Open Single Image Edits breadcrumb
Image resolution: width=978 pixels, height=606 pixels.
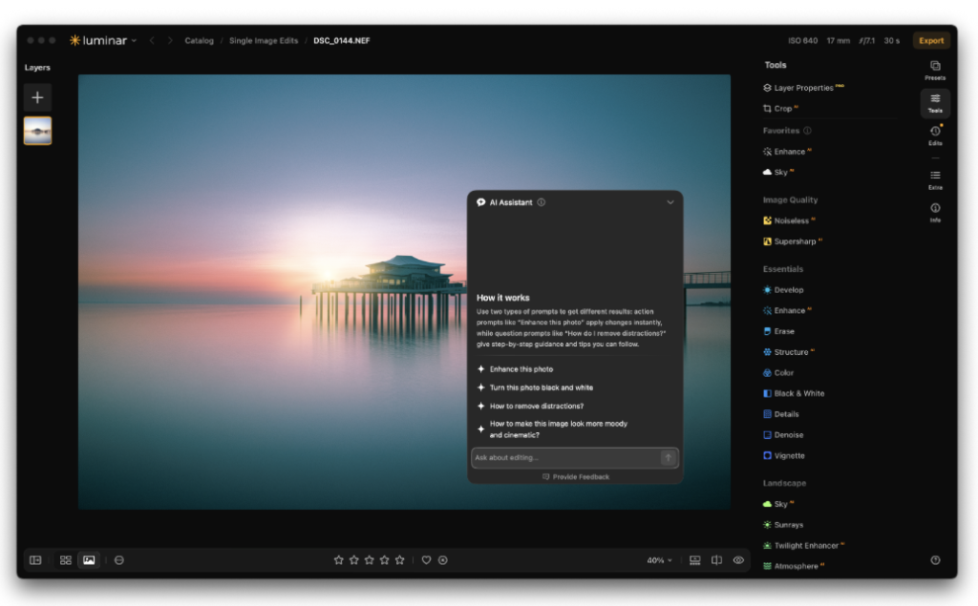click(x=264, y=40)
